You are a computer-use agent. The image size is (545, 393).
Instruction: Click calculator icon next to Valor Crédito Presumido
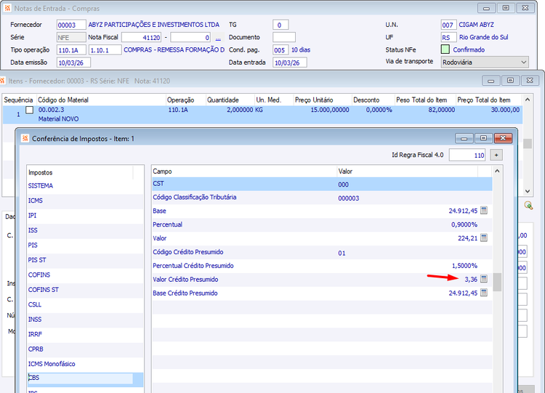(x=484, y=279)
